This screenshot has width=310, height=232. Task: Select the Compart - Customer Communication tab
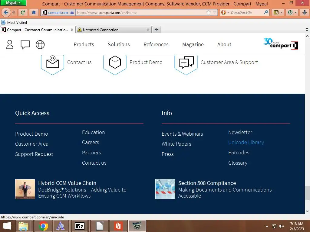pos(38,30)
